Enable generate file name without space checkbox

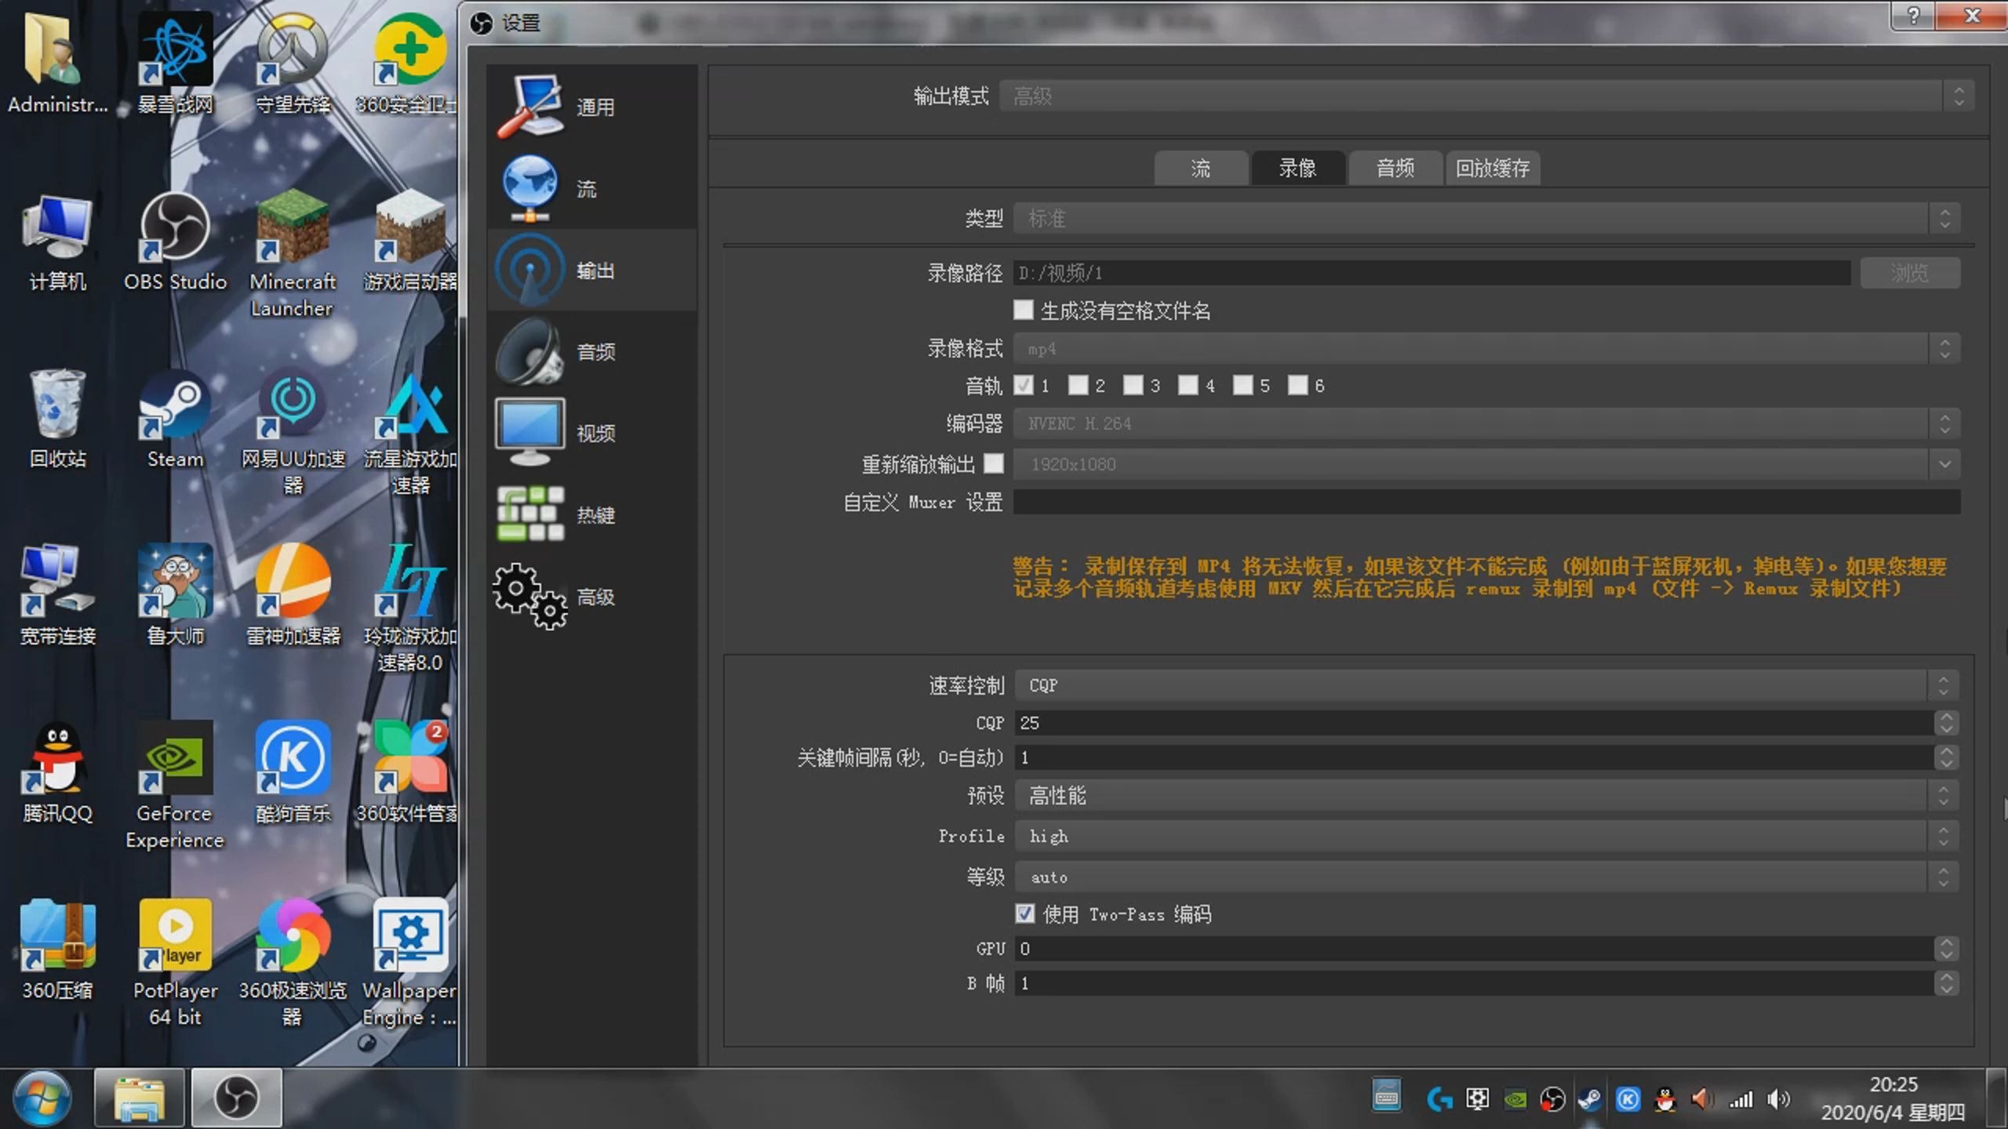point(1023,310)
